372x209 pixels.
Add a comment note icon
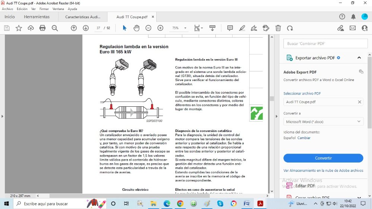pyautogui.click(x=230, y=28)
